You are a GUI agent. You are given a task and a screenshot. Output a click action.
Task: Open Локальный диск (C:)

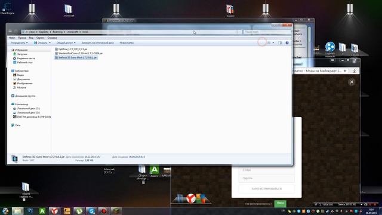point(28,109)
